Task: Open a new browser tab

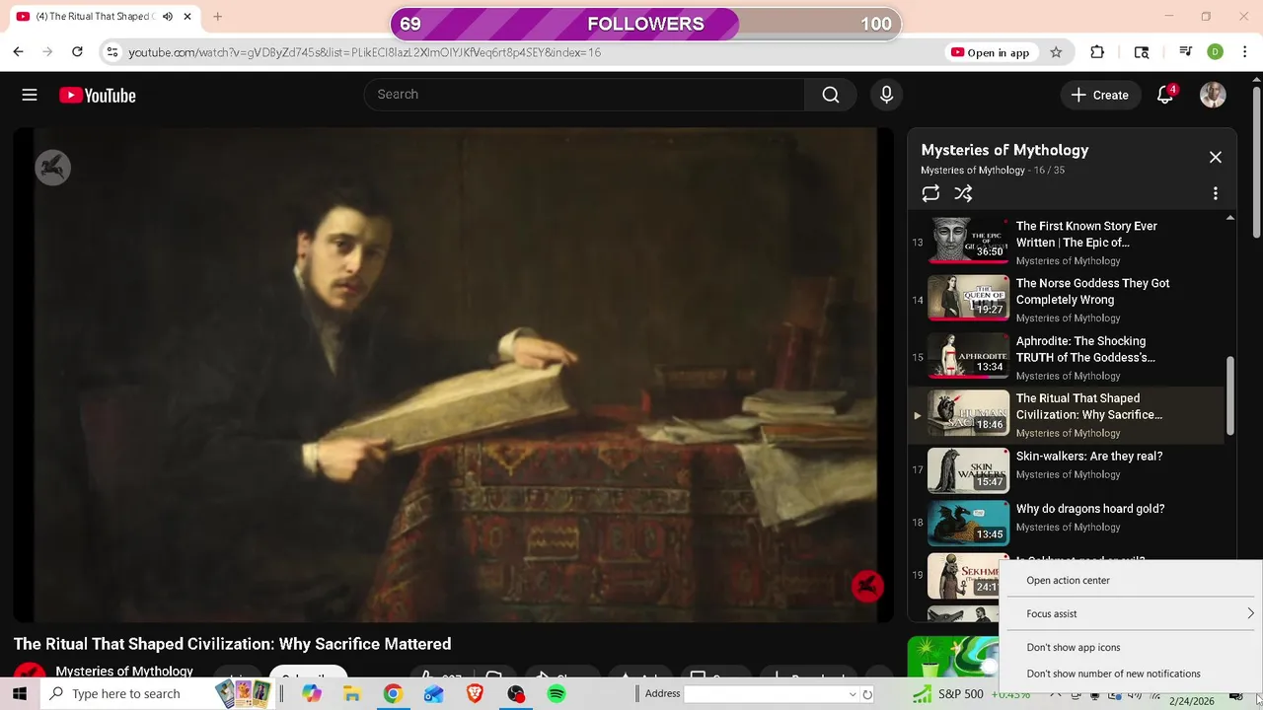Action: coord(217,17)
